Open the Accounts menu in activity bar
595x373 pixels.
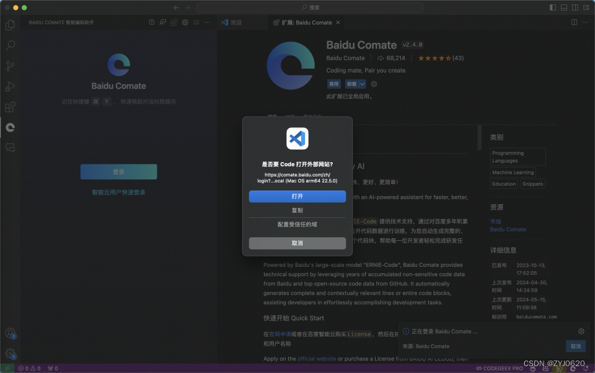(x=11, y=333)
